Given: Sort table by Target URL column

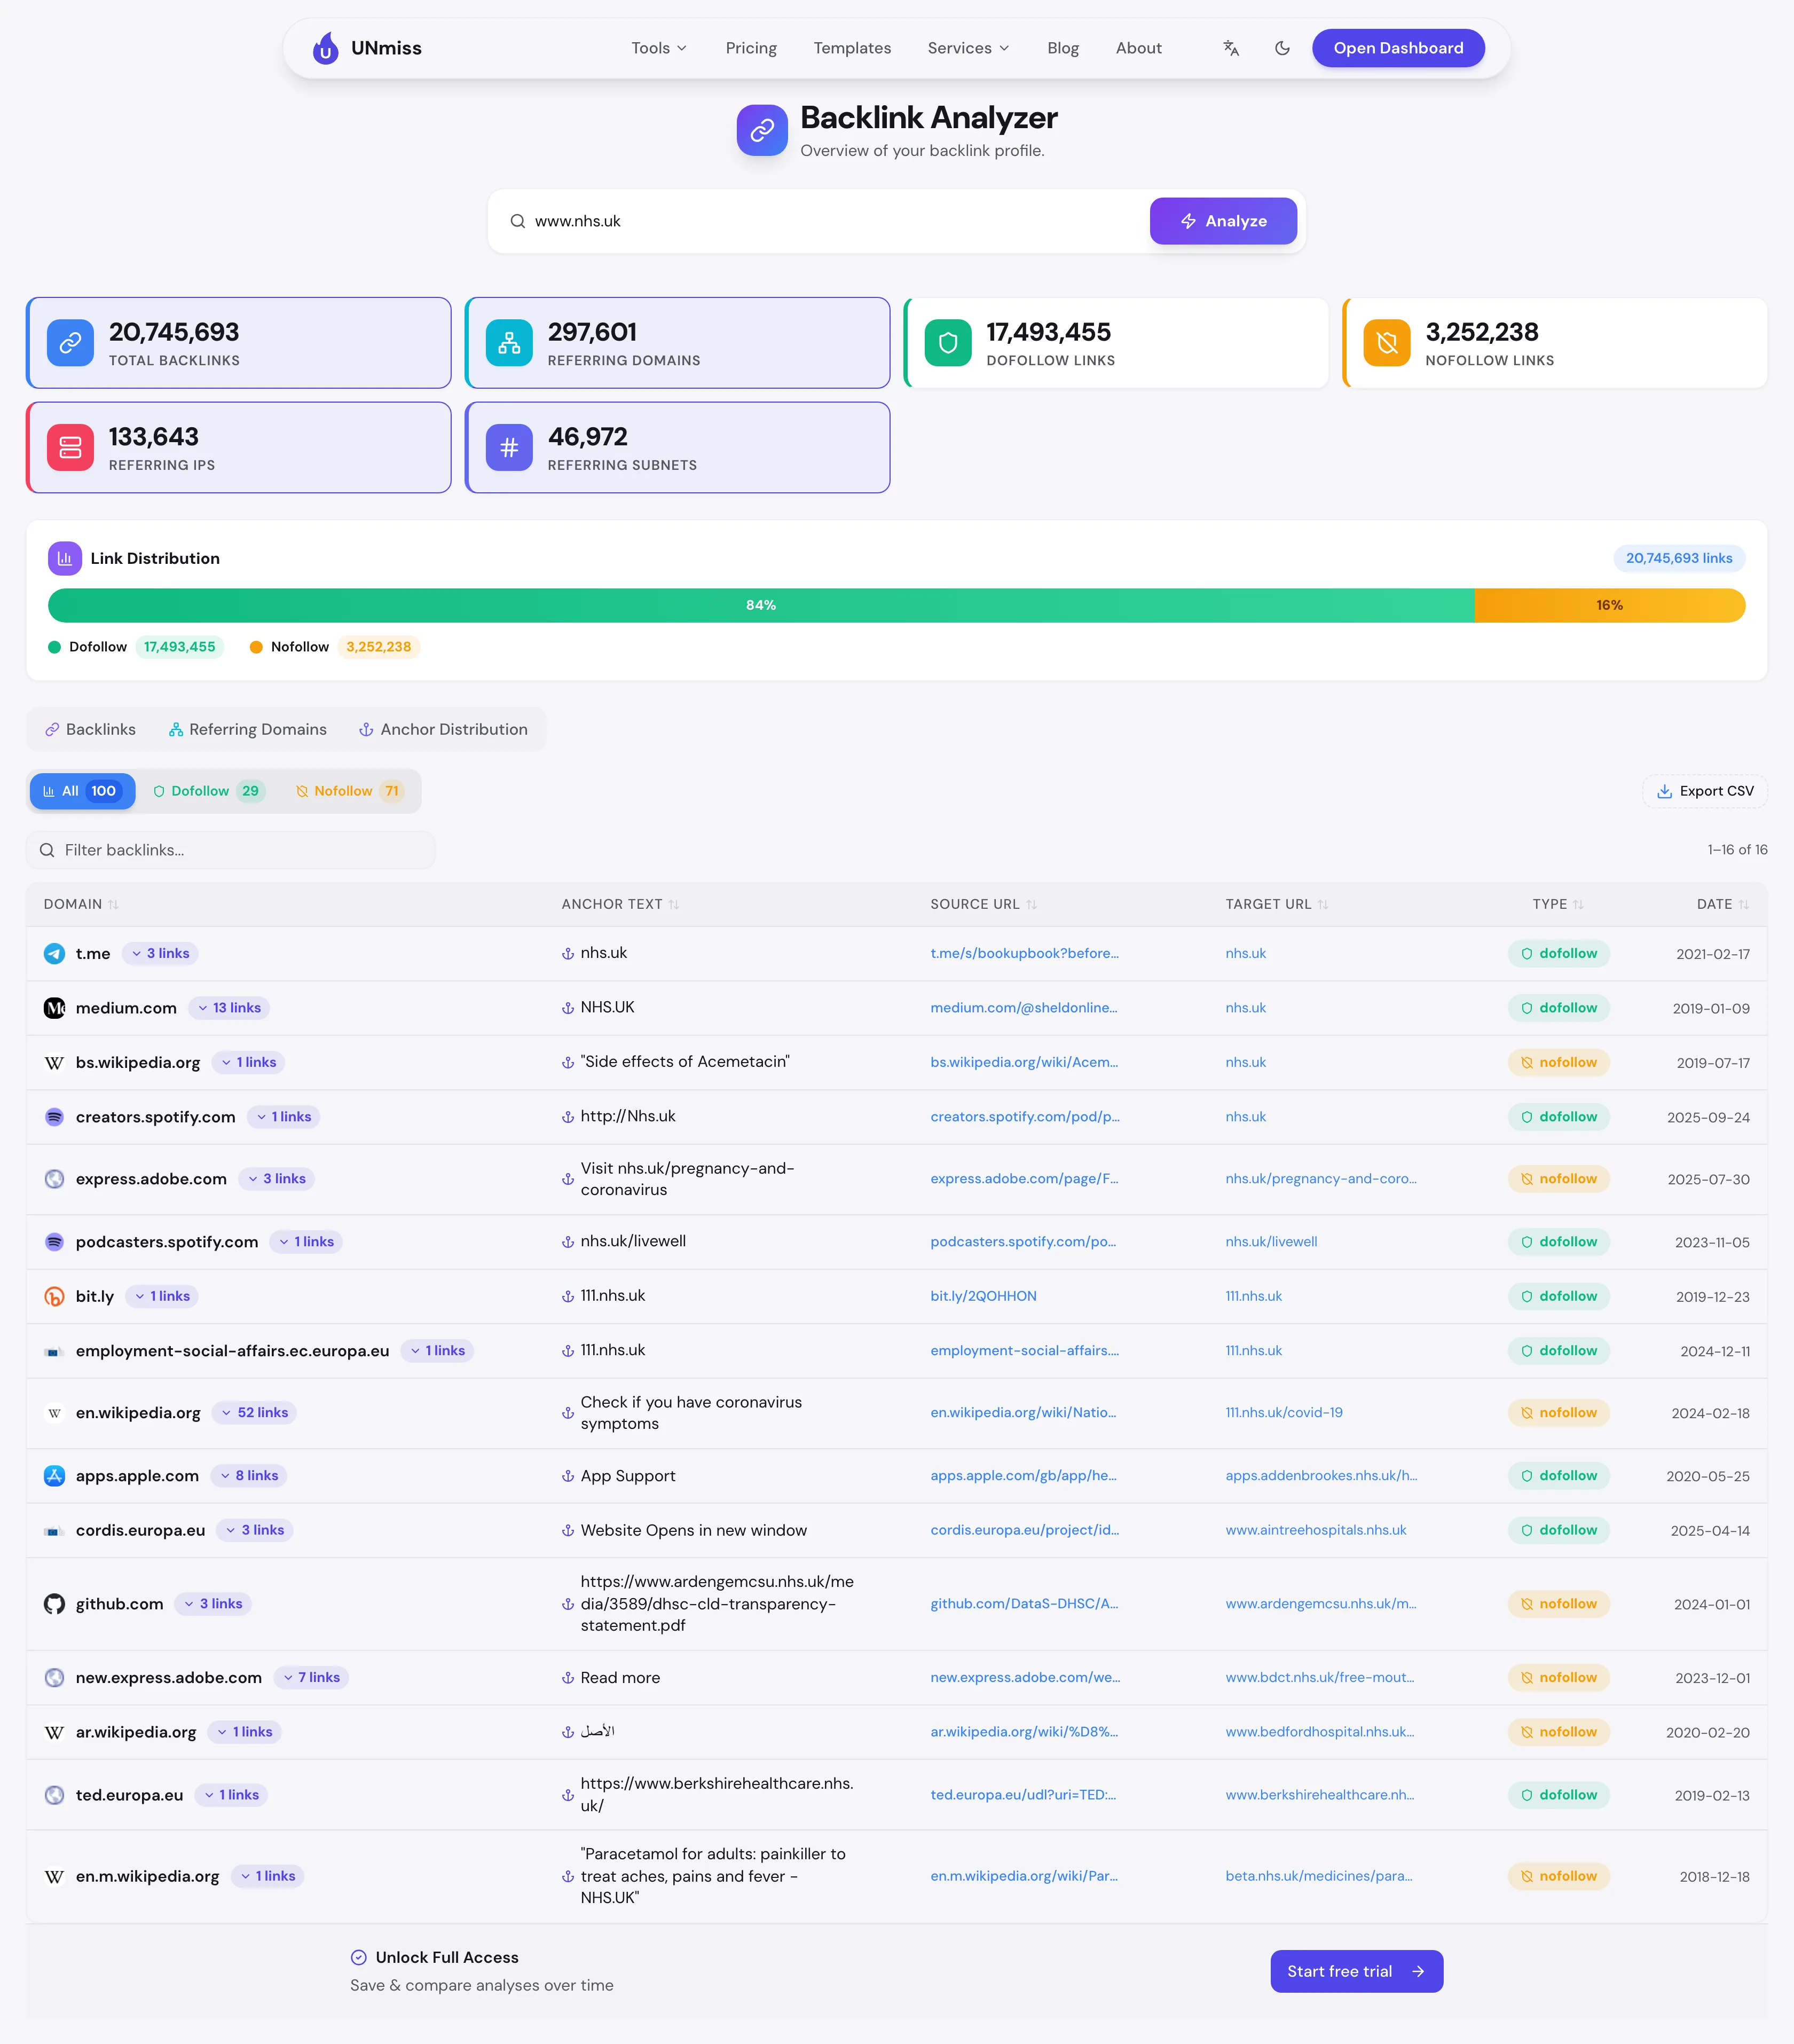Looking at the screenshot, I should coord(1277,904).
